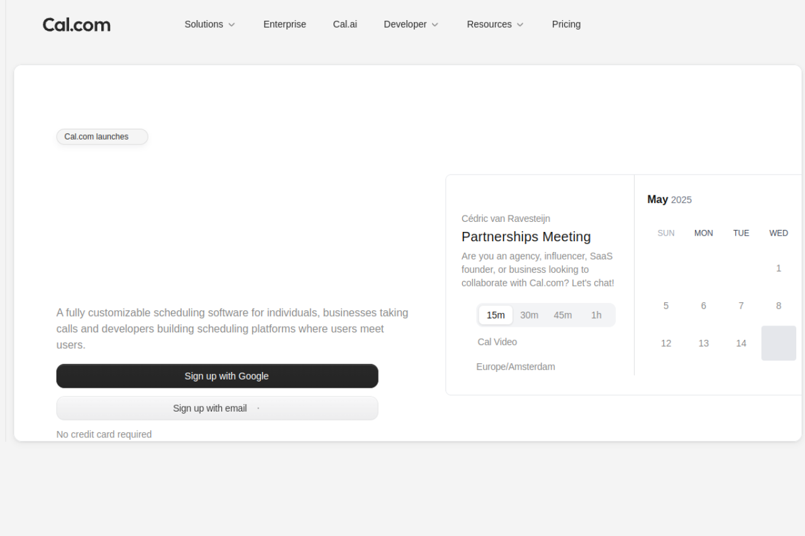Select the 15m duration option
Screen dimensions: 805x536
(496, 315)
